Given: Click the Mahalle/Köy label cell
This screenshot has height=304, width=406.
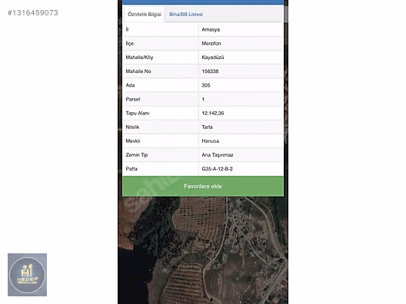Looking at the screenshot, I should click(161, 58).
